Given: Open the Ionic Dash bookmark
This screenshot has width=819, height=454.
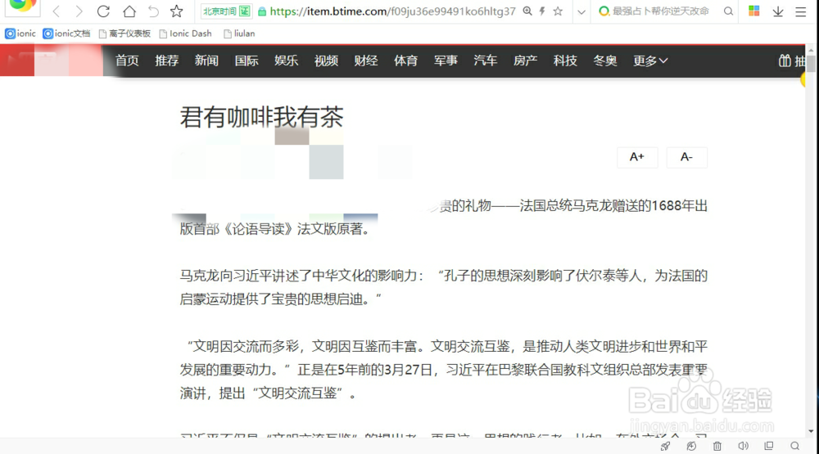Looking at the screenshot, I should 185,34.
